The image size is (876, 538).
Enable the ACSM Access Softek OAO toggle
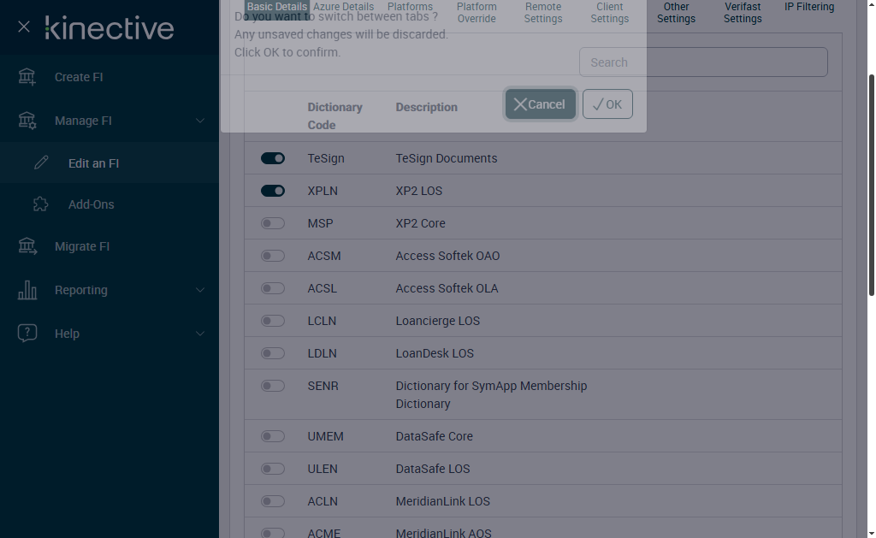pyautogui.click(x=273, y=256)
